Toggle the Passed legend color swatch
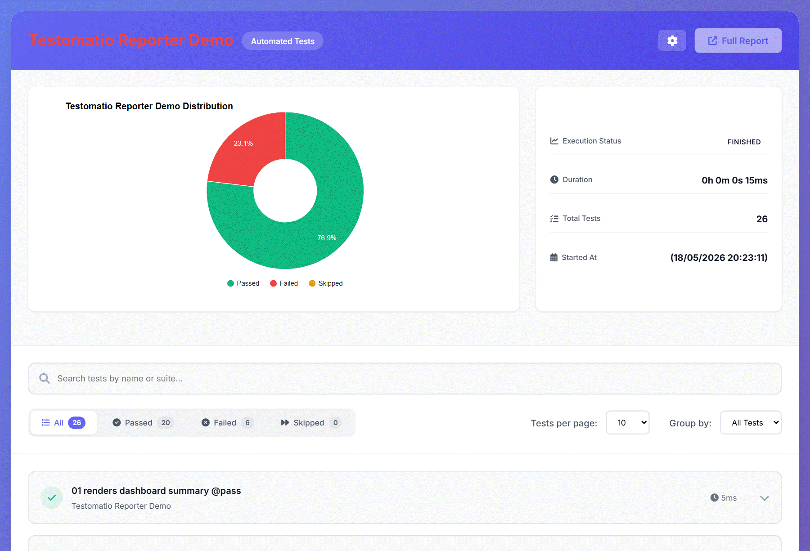 point(230,283)
